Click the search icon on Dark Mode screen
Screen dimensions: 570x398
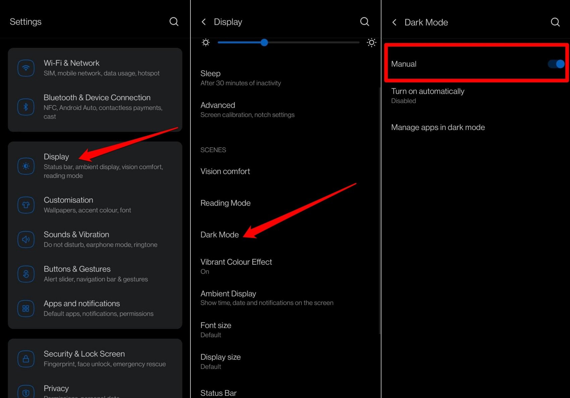point(555,22)
